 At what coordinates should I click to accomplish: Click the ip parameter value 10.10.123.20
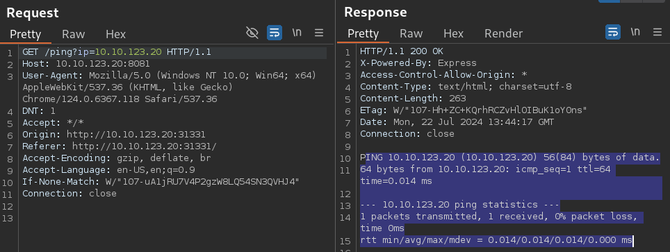(128, 52)
